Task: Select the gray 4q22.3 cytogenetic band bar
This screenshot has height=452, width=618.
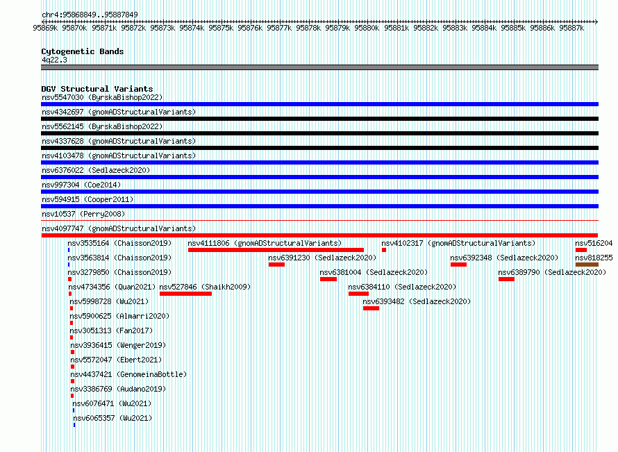Action: point(319,67)
